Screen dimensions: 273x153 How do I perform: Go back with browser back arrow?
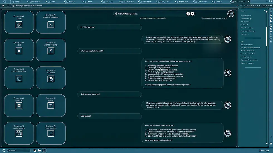3,6
